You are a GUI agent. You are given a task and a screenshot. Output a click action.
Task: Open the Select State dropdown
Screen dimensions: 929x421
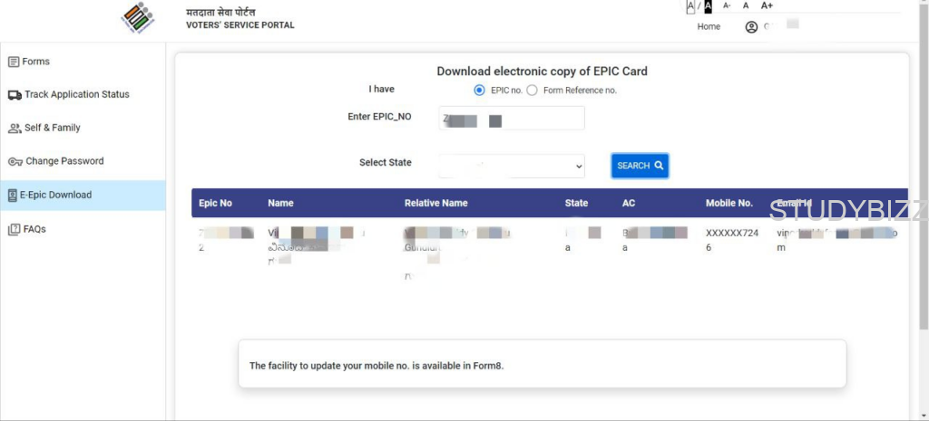pyautogui.click(x=512, y=166)
